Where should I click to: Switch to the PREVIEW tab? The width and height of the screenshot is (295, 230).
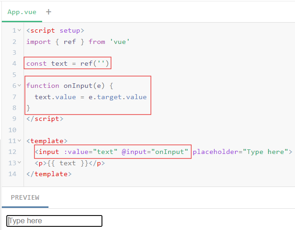pos(25,198)
